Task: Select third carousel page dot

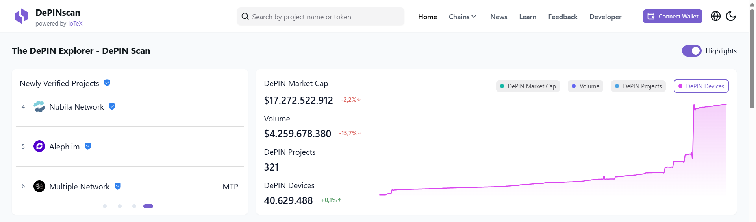Action: (x=134, y=206)
